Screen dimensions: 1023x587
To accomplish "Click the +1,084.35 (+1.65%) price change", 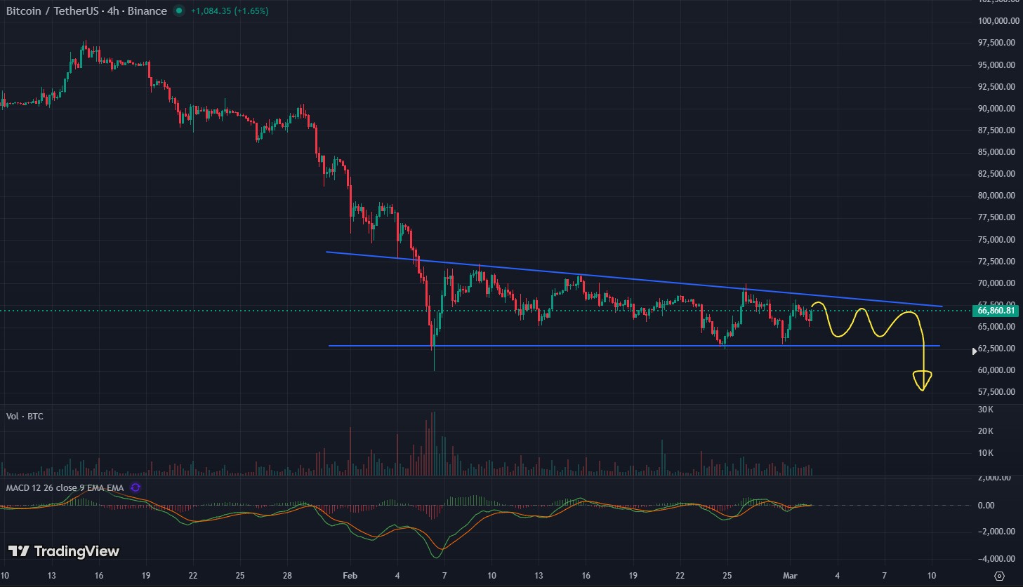I will click(x=230, y=11).
